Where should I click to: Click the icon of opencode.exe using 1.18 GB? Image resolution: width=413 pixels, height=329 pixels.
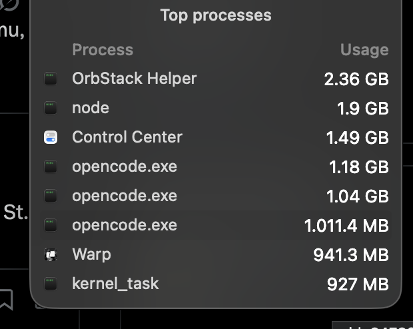coord(51,166)
